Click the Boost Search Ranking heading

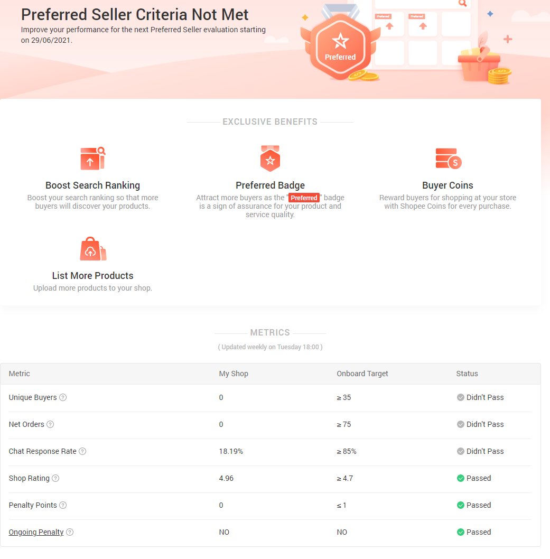point(92,185)
